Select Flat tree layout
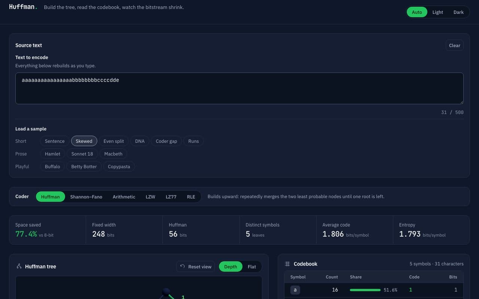 [x=252, y=266]
